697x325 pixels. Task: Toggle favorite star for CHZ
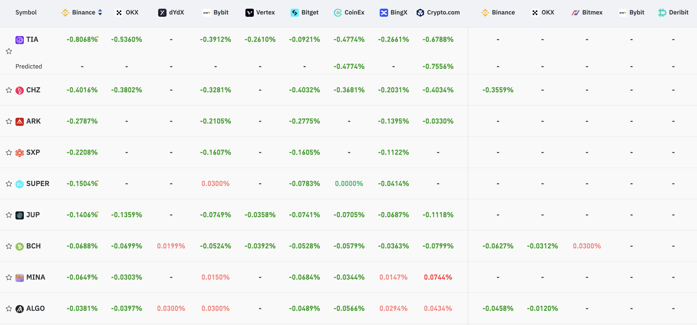[x=9, y=90]
